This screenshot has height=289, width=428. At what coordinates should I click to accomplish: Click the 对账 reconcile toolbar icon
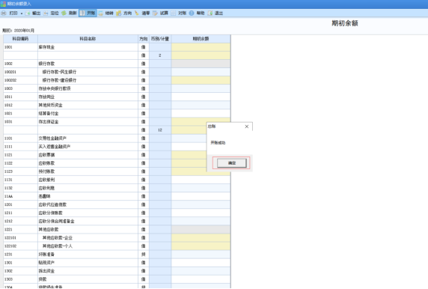[x=174, y=13]
